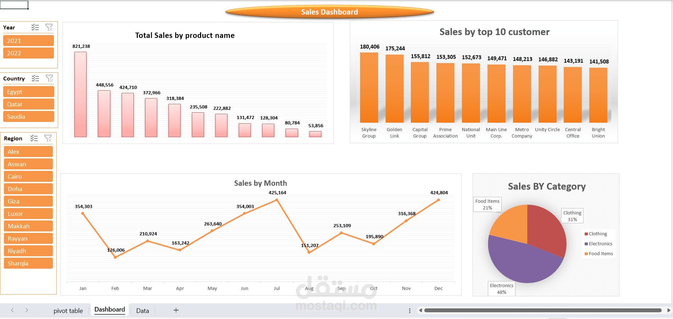Click the Name Box field at top left

point(14,5)
